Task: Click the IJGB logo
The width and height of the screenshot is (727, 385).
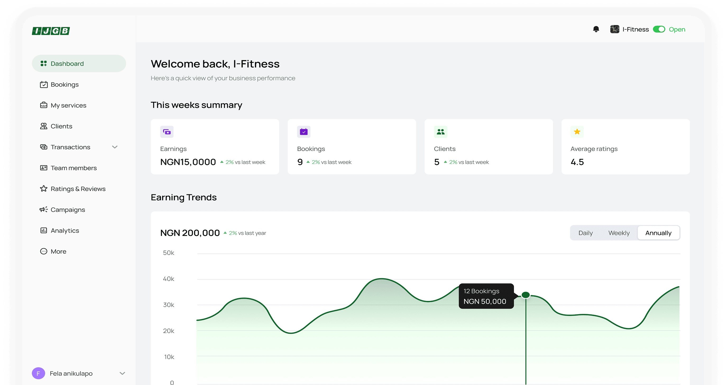Action: (x=51, y=30)
